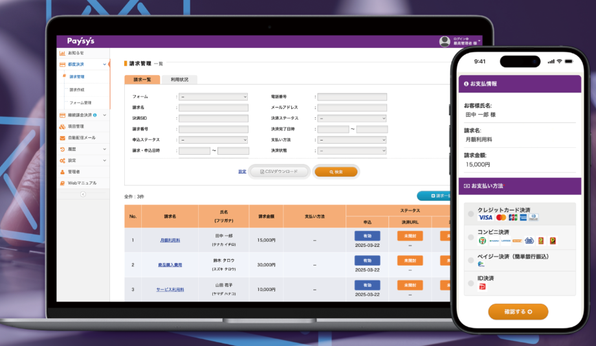Screen dimensions: 596x346
Task: Collapse sidebar with the round arrow button
Action: pos(83,194)
